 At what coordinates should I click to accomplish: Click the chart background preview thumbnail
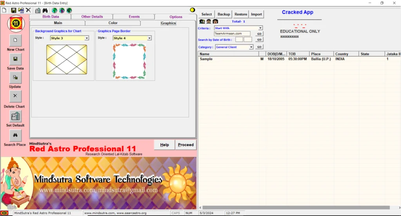[x=67, y=60]
